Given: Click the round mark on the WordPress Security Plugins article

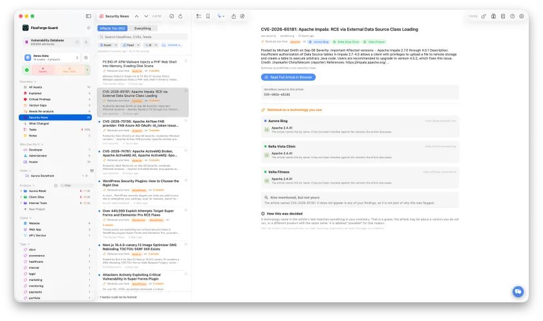Looking at the screenshot, I should 186,180.
